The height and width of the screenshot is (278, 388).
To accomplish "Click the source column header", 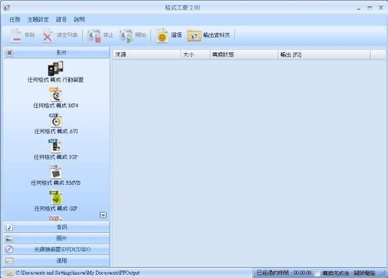I will click(146, 55).
